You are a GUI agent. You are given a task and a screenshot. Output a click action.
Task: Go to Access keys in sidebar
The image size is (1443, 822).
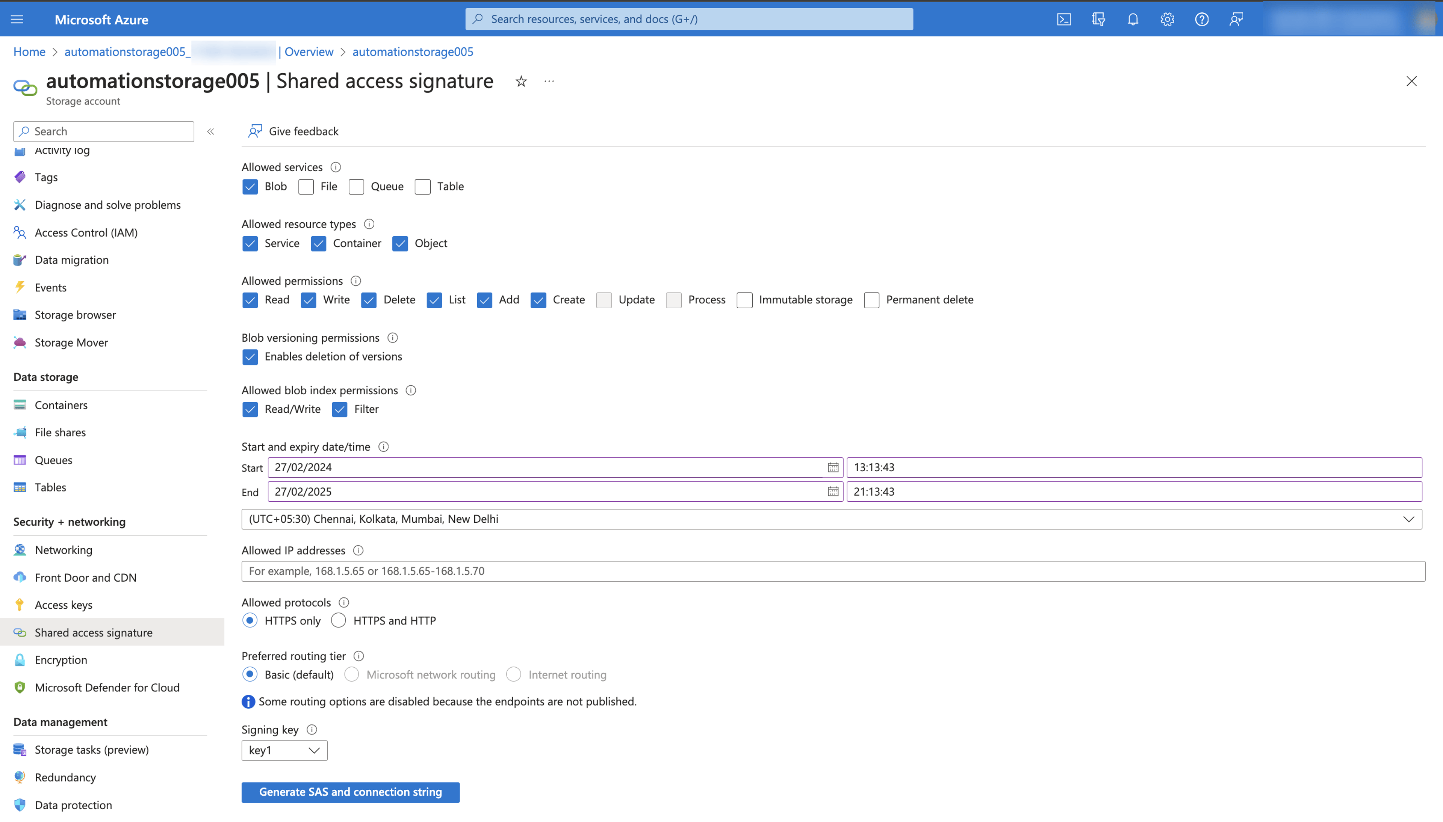pyautogui.click(x=63, y=605)
